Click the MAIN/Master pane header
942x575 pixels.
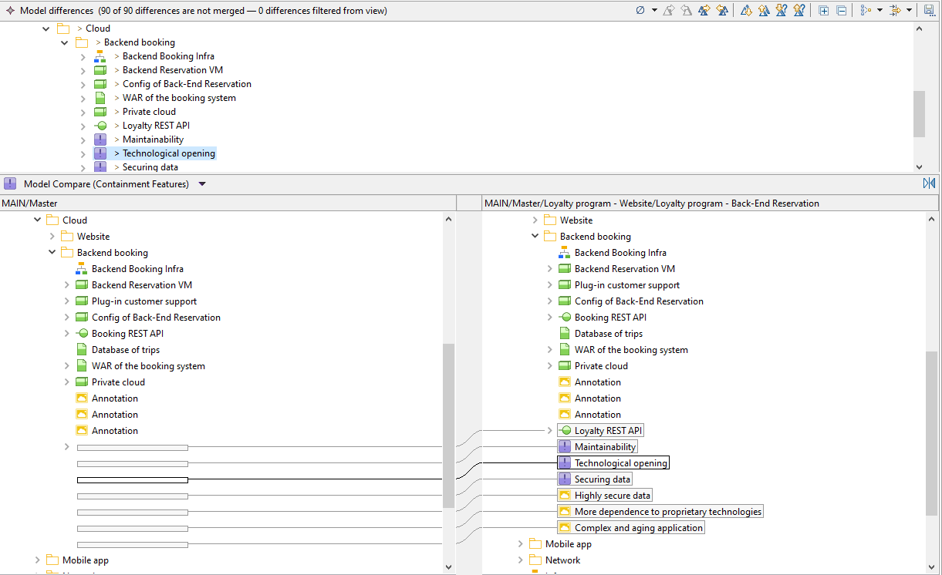pos(228,203)
